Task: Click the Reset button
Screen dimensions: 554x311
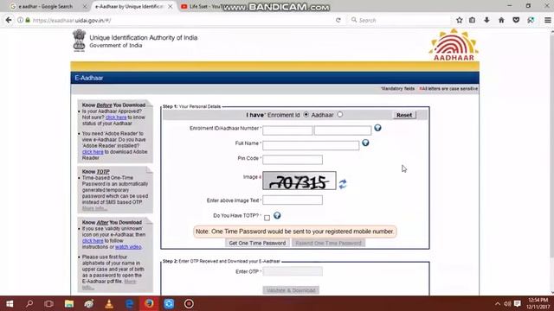Action: tap(404, 115)
